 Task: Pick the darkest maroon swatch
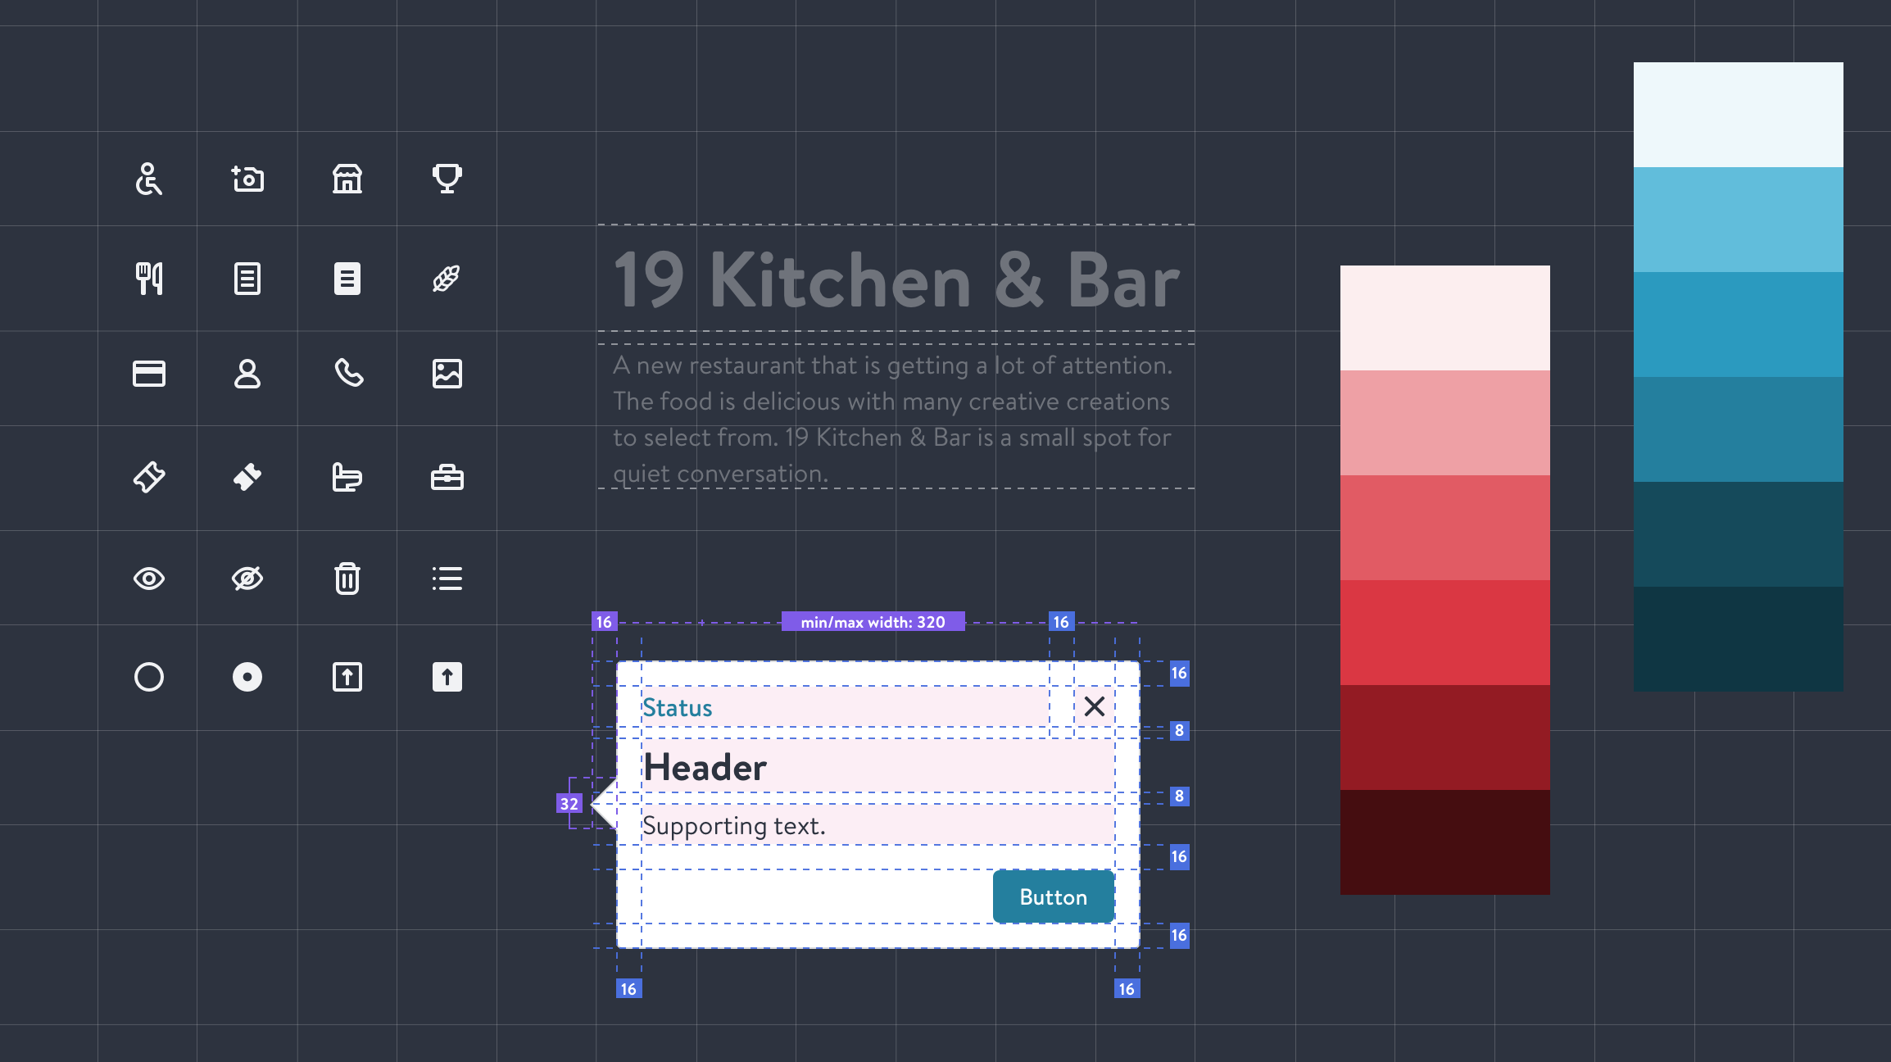click(x=1445, y=842)
